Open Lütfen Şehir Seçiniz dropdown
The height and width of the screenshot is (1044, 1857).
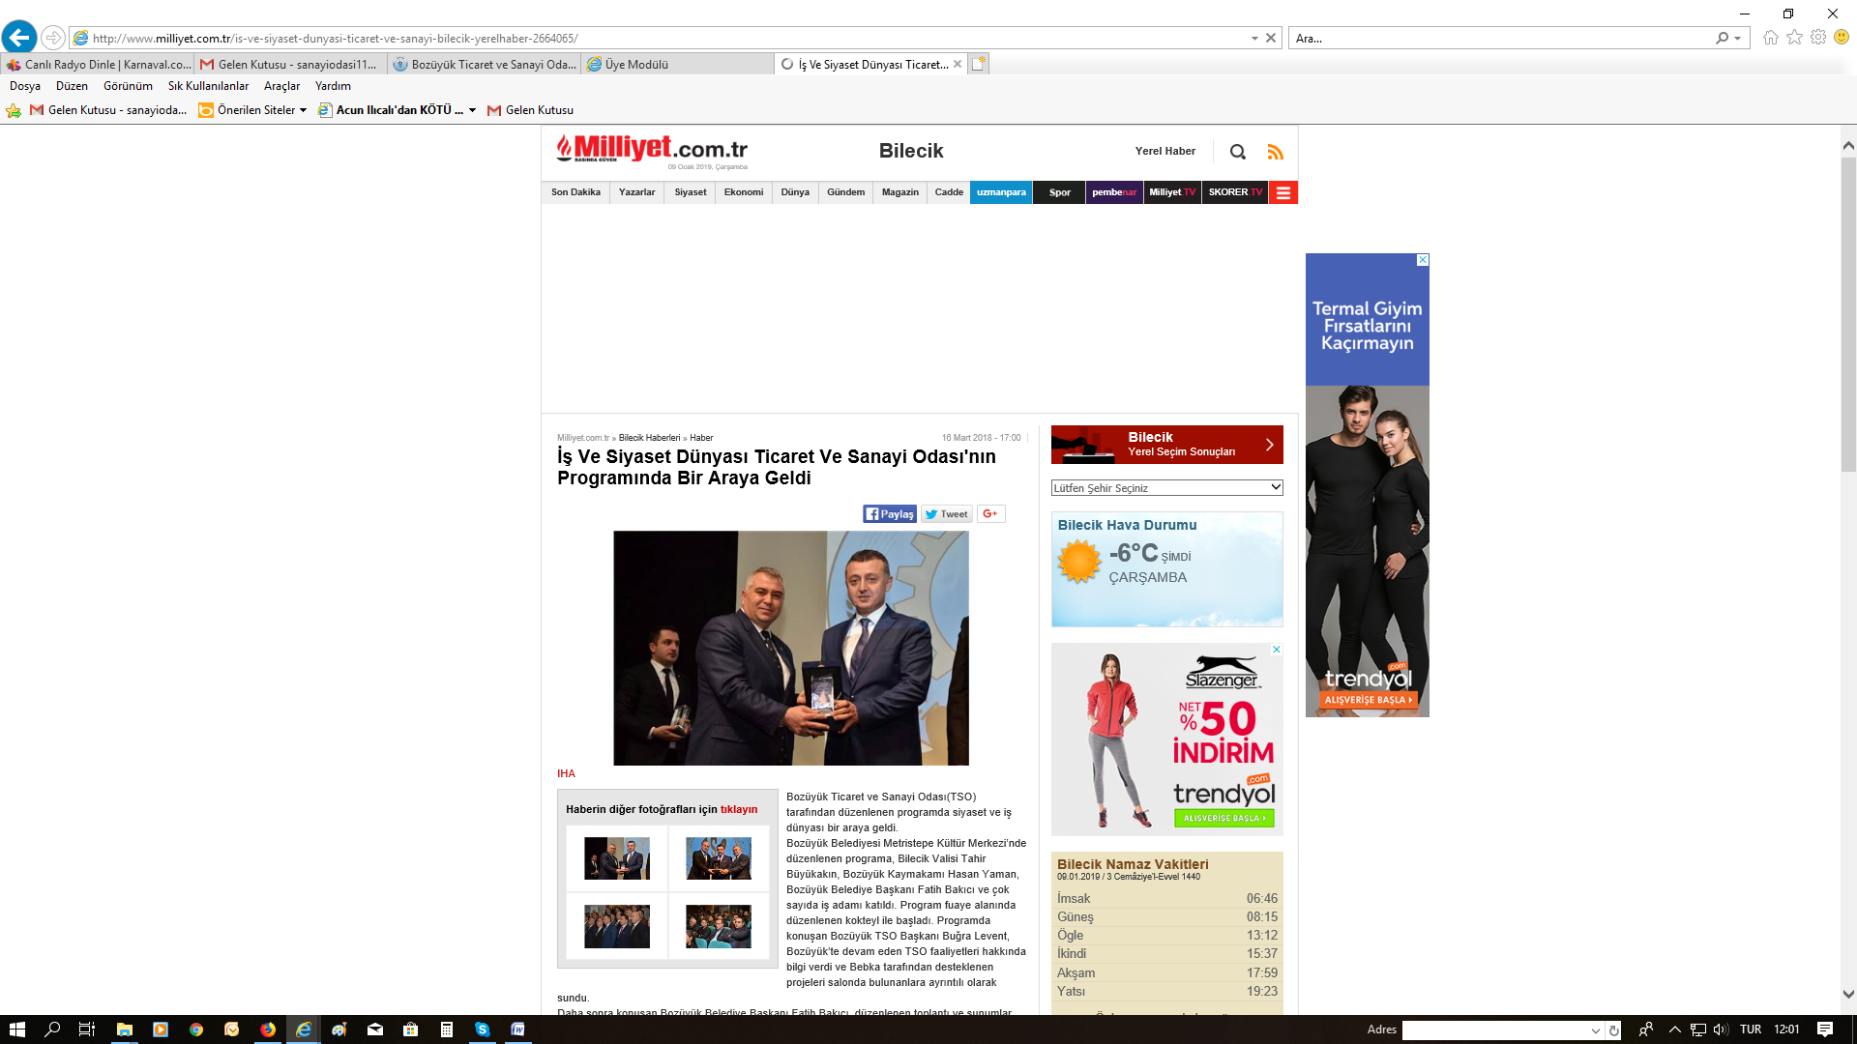(x=1166, y=488)
